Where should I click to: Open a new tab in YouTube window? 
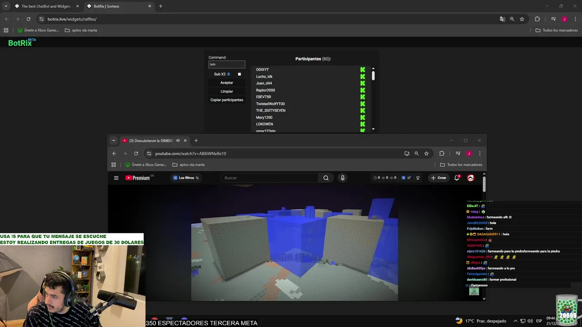click(196, 141)
